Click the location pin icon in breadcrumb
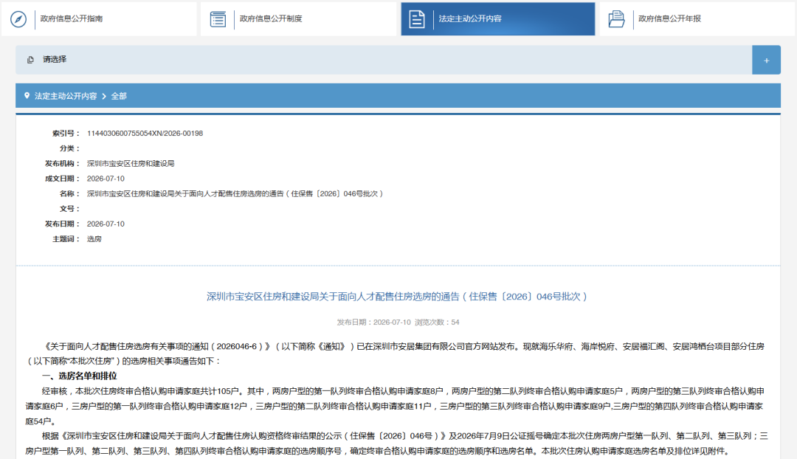 click(x=27, y=95)
